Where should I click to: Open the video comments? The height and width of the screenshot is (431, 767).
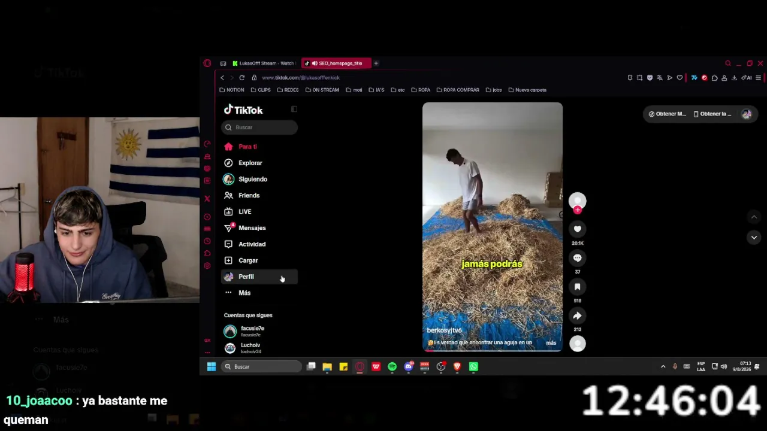578,258
